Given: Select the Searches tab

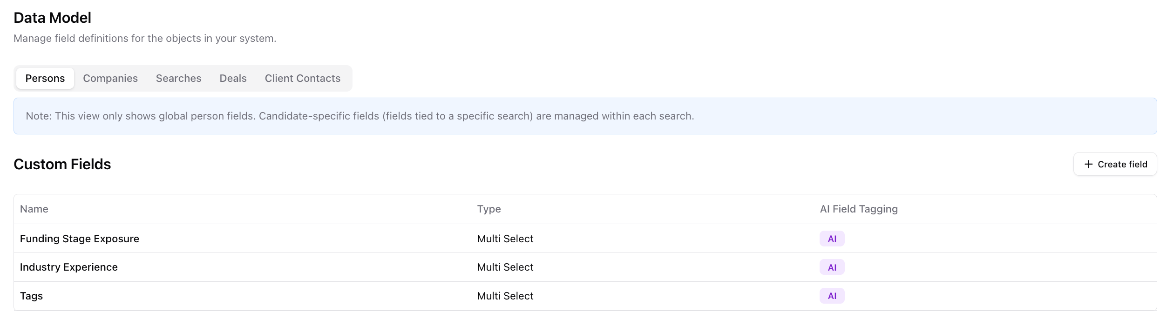Looking at the screenshot, I should coord(178,78).
